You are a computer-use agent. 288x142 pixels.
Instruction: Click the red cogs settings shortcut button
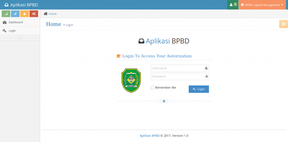[x=34, y=14]
